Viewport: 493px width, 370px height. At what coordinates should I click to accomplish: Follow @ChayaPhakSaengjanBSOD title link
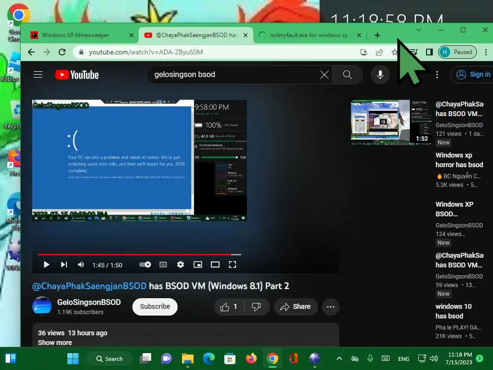tap(89, 286)
